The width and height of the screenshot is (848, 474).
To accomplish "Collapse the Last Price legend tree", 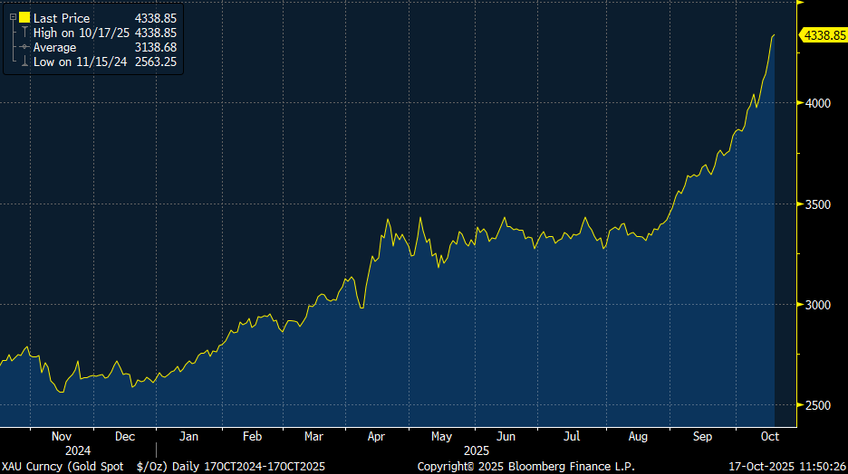I will 13,17.
